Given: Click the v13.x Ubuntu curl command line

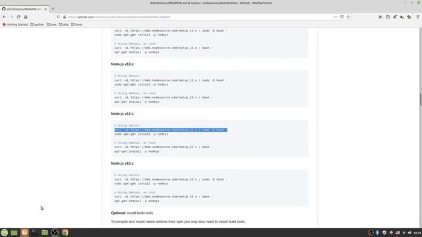Looking at the screenshot, I should tap(171, 80).
